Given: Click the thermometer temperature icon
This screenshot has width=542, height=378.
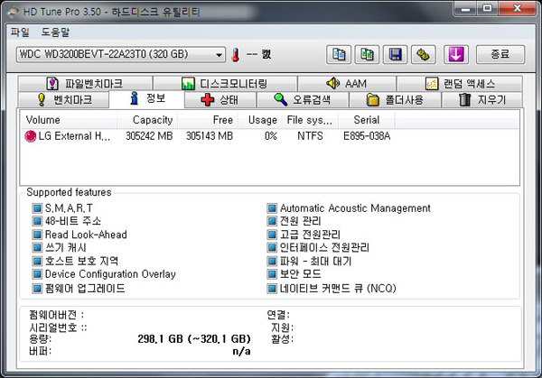Looking at the screenshot, I should coord(236,55).
